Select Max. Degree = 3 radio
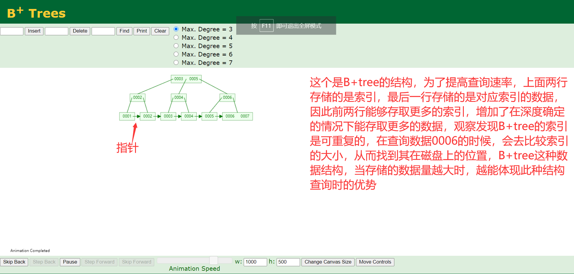 pyautogui.click(x=176, y=29)
